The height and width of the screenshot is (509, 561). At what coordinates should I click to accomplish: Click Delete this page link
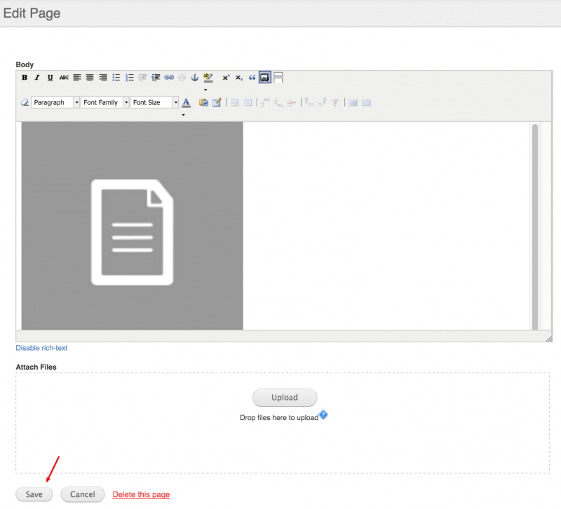pos(142,495)
